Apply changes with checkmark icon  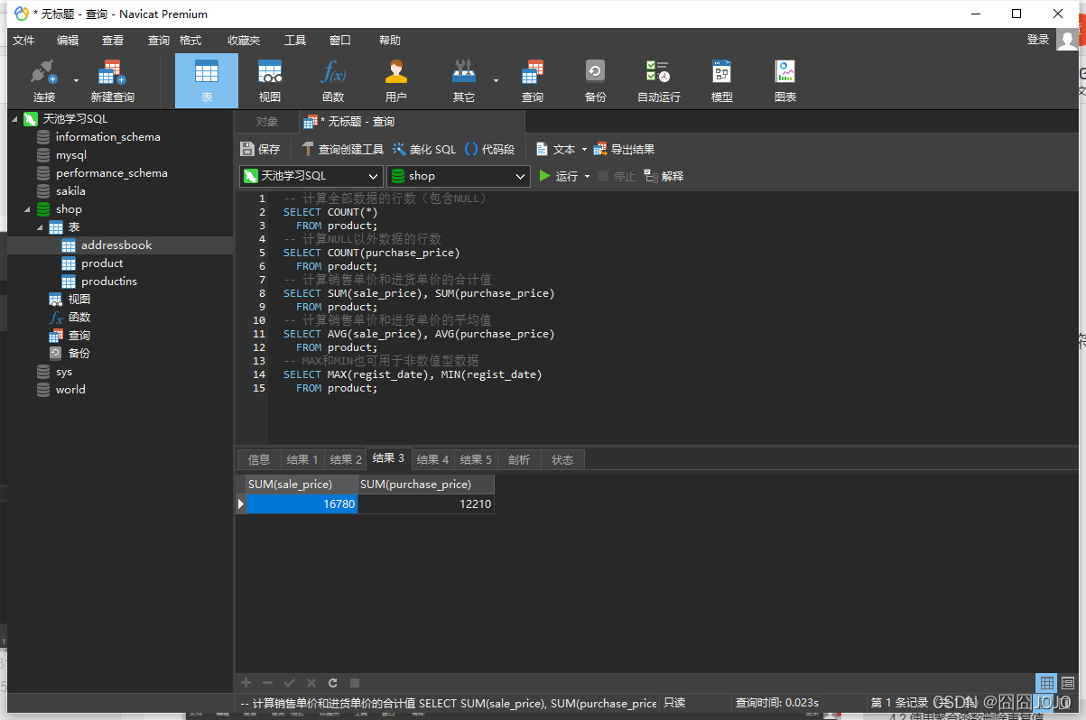click(289, 683)
